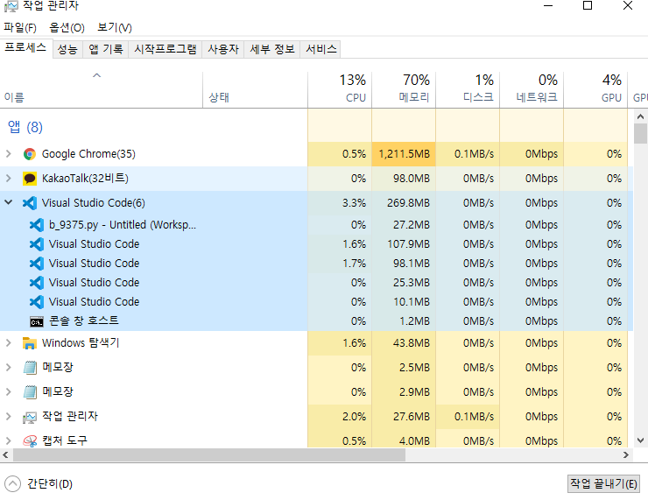Click Chrome's 0.1MB/s disk cell
The height and width of the screenshot is (500, 648).
[468, 154]
